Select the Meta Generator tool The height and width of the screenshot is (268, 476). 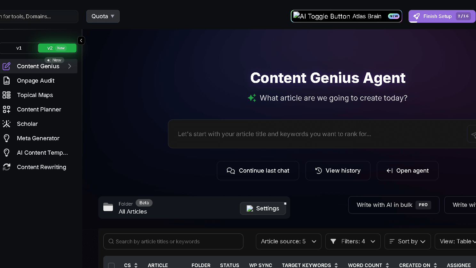[38, 138]
